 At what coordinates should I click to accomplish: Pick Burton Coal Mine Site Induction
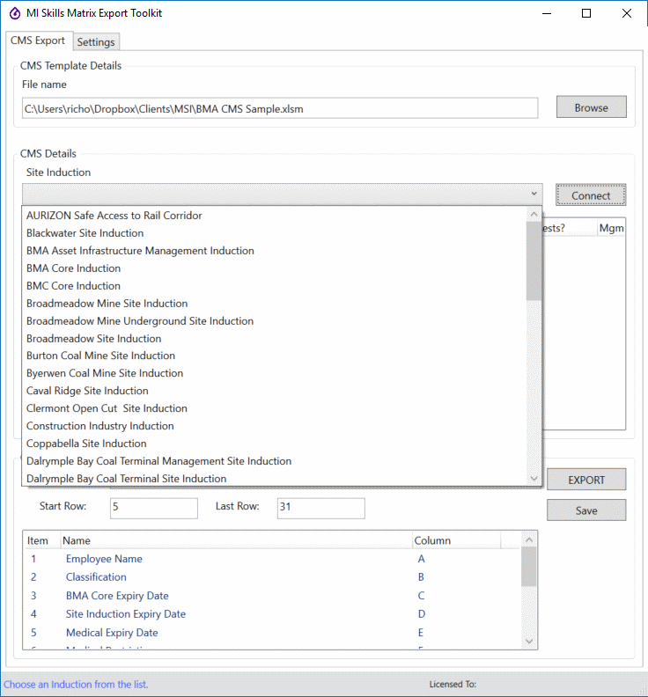coord(275,356)
